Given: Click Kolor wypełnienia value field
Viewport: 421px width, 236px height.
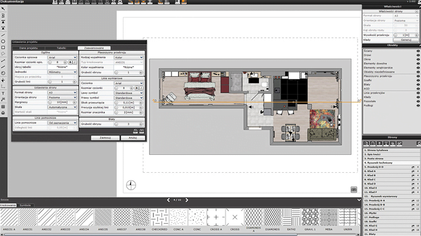Looking at the screenshot, I should (129, 68).
